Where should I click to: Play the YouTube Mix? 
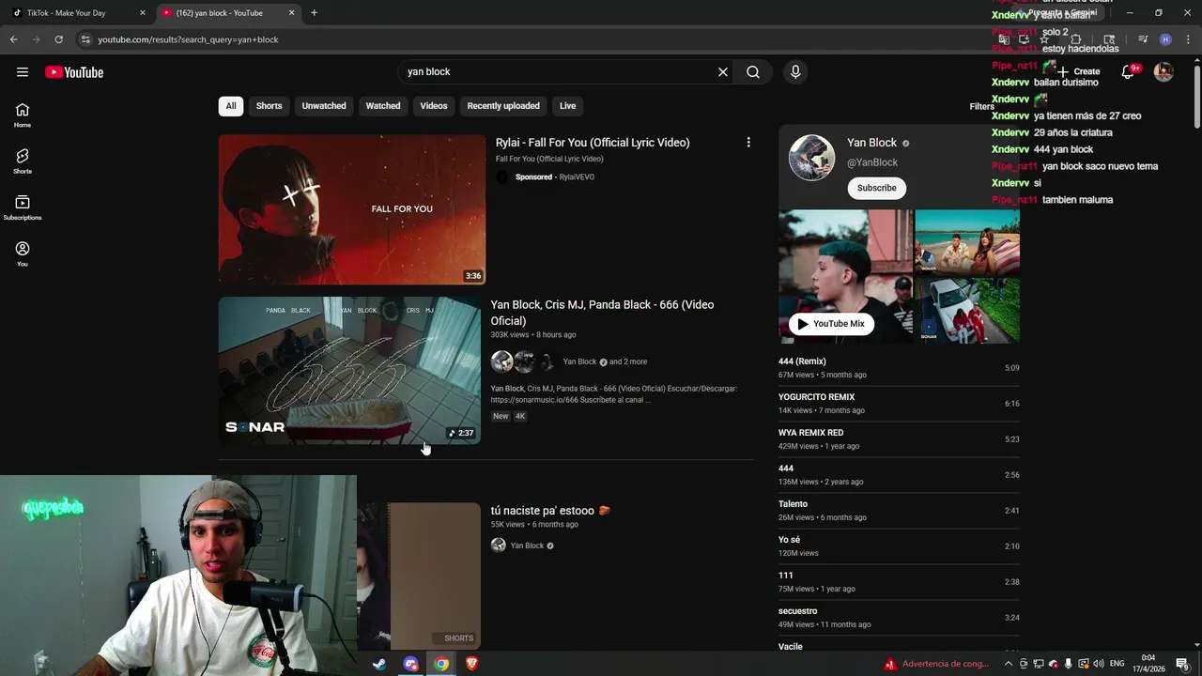point(831,324)
